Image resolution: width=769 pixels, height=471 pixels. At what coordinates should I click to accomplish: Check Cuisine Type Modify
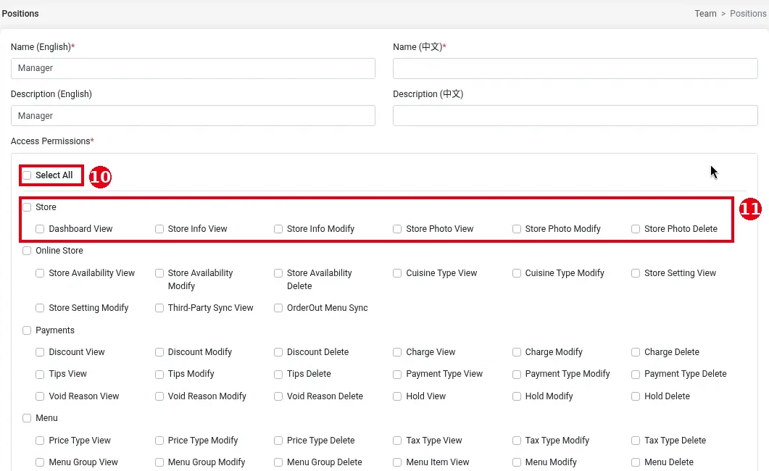[517, 273]
